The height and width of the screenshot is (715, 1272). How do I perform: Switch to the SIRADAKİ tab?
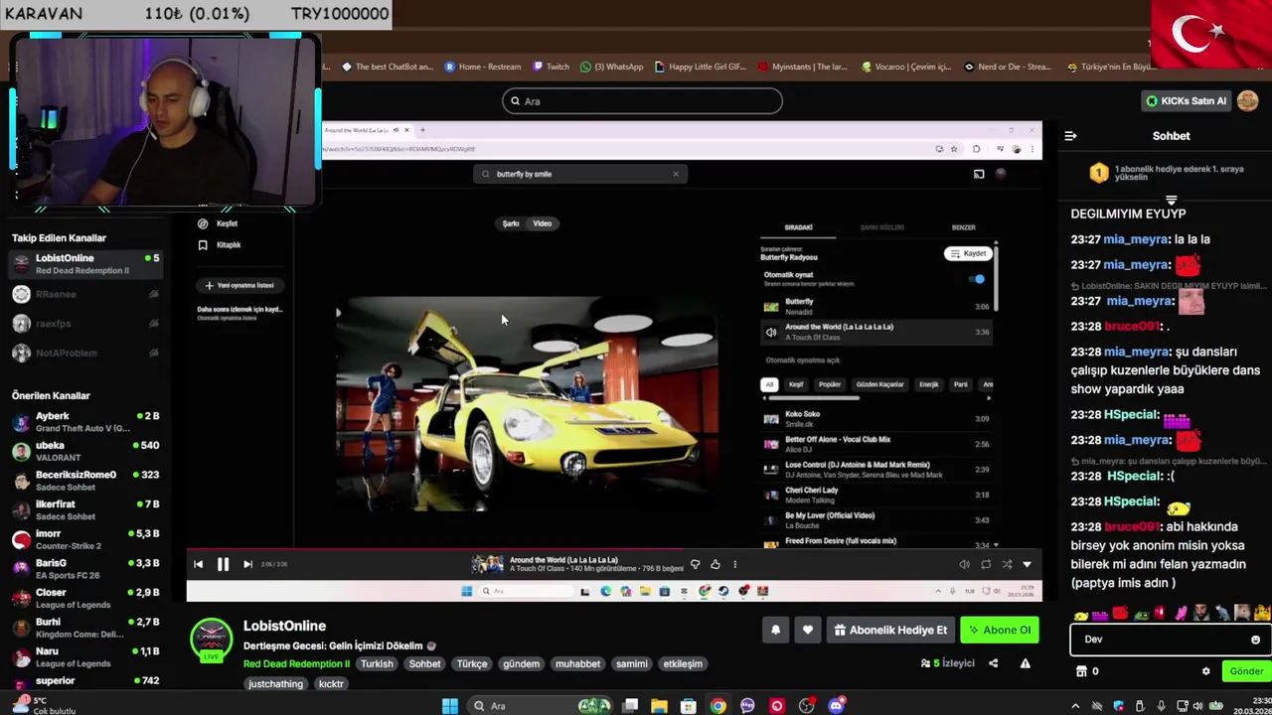click(x=798, y=227)
